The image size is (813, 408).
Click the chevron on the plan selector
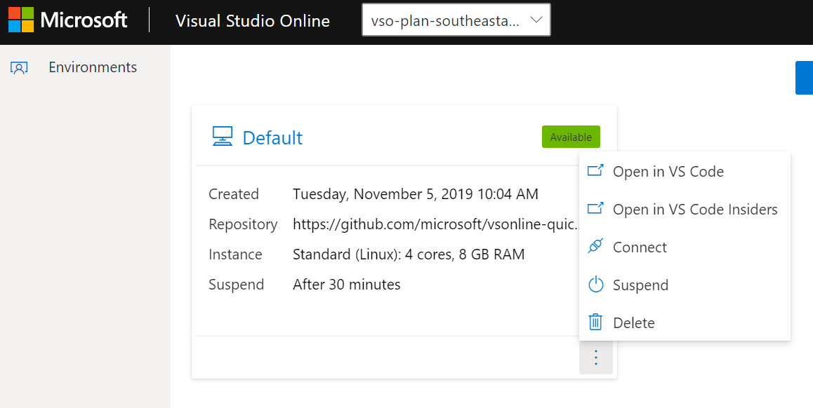coord(536,20)
